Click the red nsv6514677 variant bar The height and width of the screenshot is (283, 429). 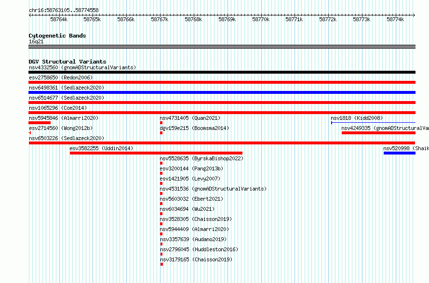(222, 103)
